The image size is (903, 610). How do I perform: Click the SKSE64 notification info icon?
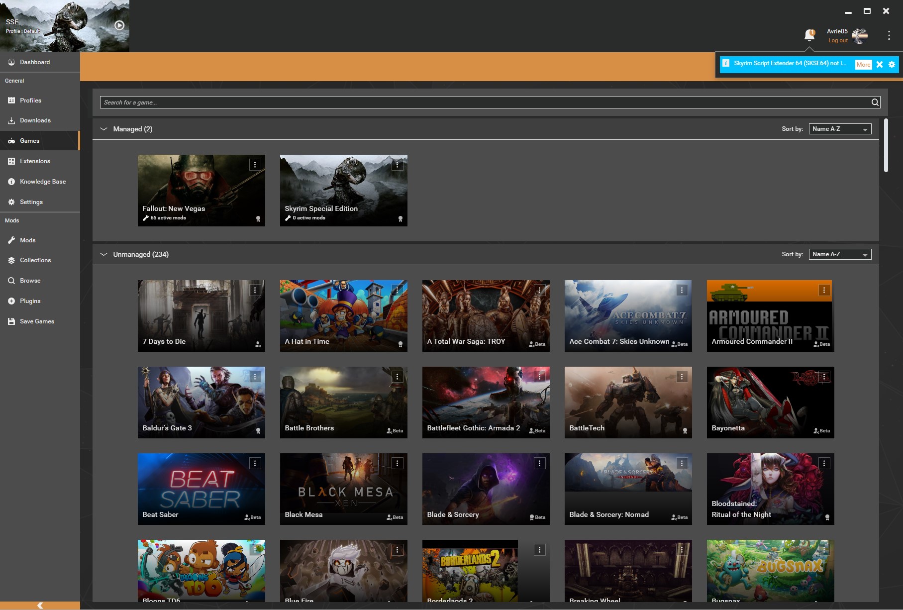click(726, 63)
